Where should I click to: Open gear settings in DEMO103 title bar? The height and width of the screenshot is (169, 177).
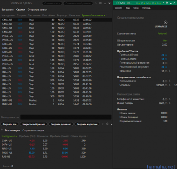coord(167,3)
